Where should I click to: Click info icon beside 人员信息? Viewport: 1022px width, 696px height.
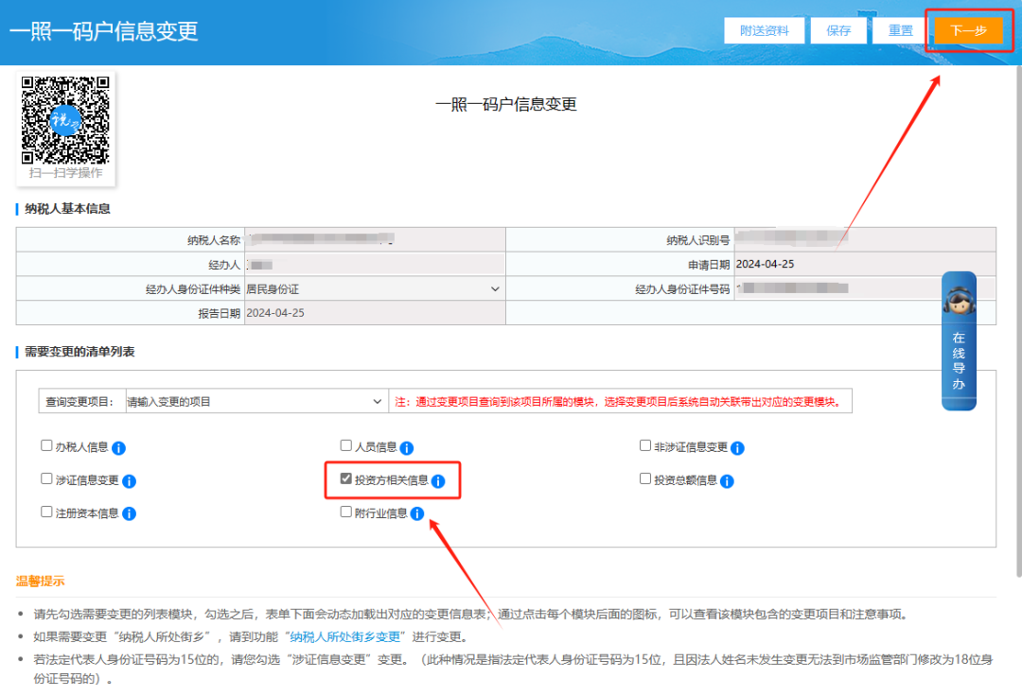[x=407, y=448]
